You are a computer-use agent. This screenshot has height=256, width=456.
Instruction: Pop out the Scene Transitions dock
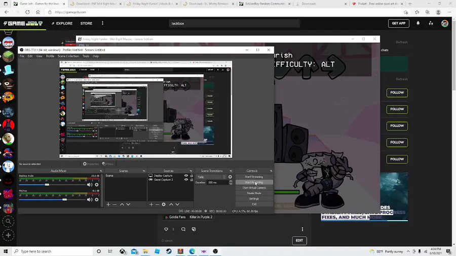[231, 171]
